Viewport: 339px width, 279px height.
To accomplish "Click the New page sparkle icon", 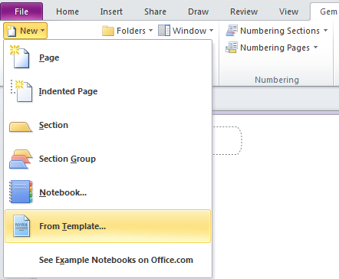I will click(x=11, y=31).
